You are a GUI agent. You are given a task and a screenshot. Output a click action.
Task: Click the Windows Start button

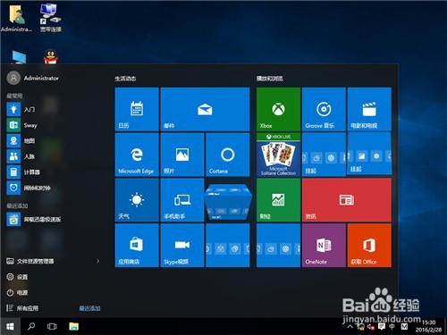coord(10,327)
